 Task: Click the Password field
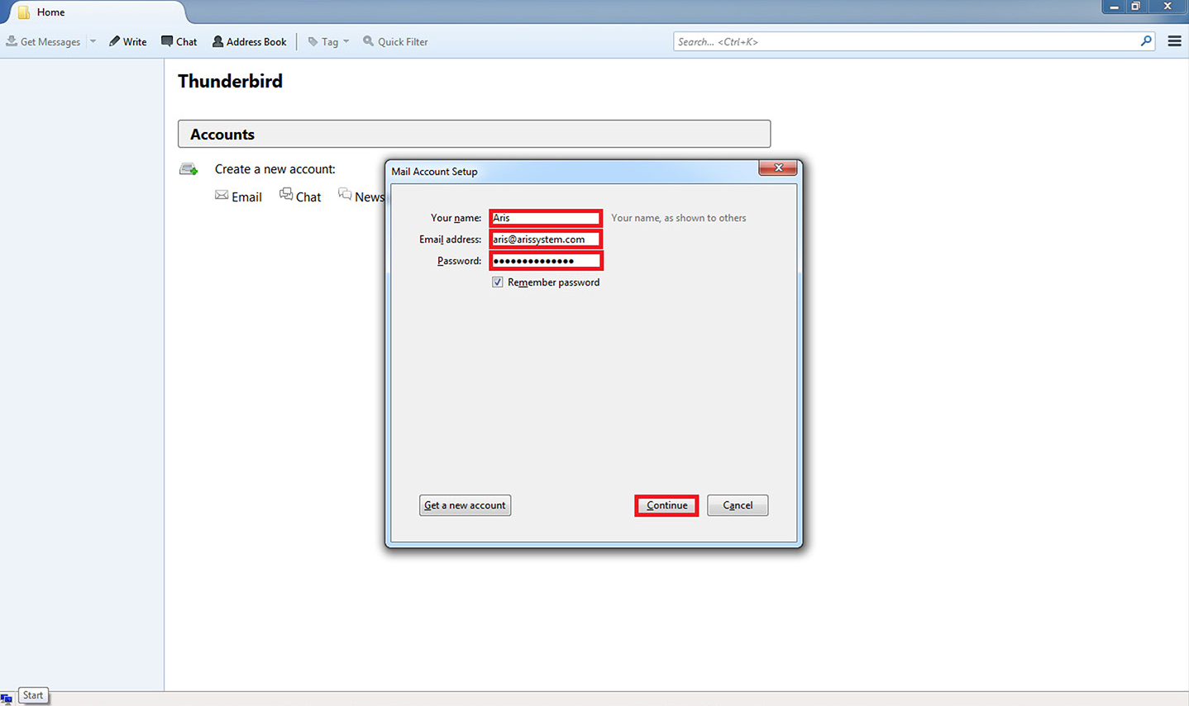coord(546,261)
